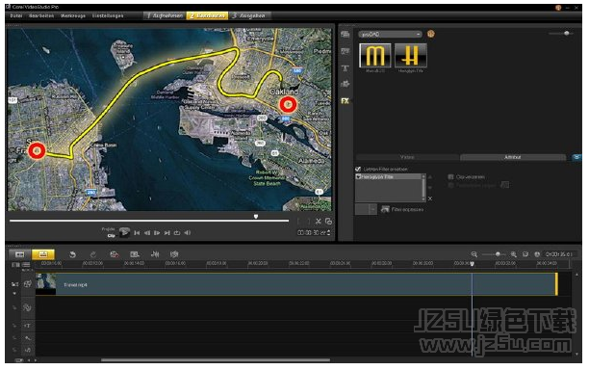Select the Travel.mp4 clip on video track

click(x=296, y=284)
